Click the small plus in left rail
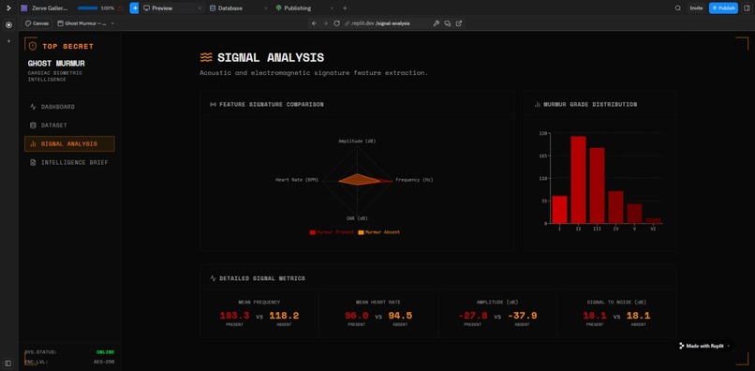The width and height of the screenshot is (755, 371). coord(8,41)
